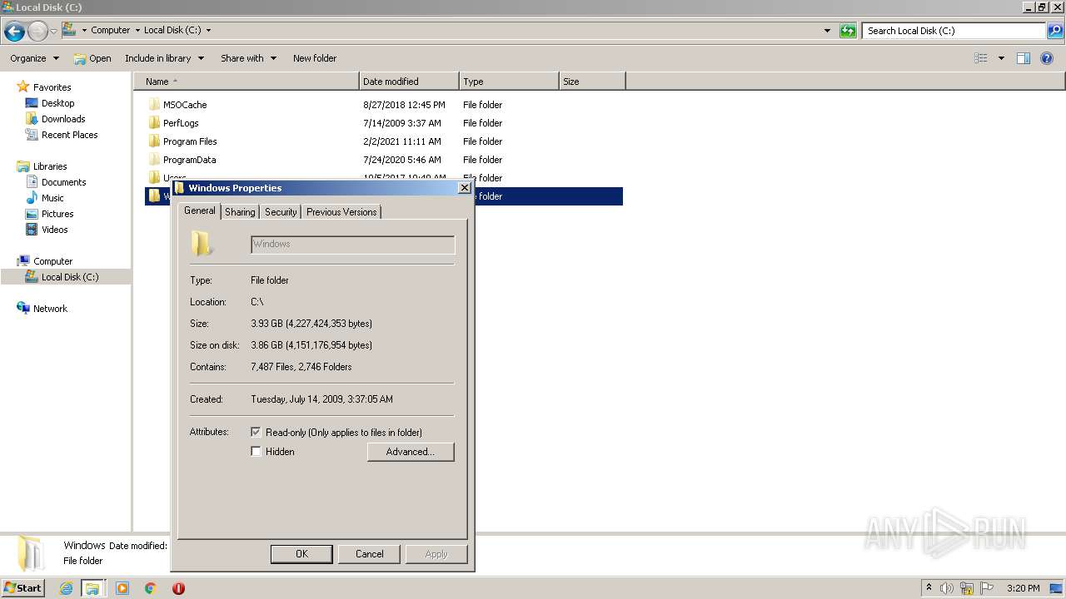The image size is (1066, 599).
Task: Click the Forward navigation arrow
Action: pos(37,32)
